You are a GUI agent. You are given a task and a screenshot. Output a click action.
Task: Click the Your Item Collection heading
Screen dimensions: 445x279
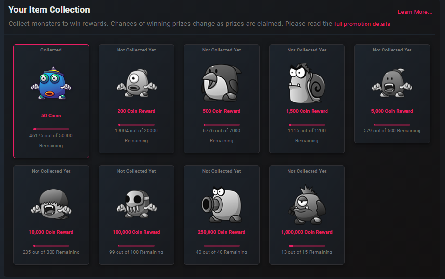(x=49, y=10)
